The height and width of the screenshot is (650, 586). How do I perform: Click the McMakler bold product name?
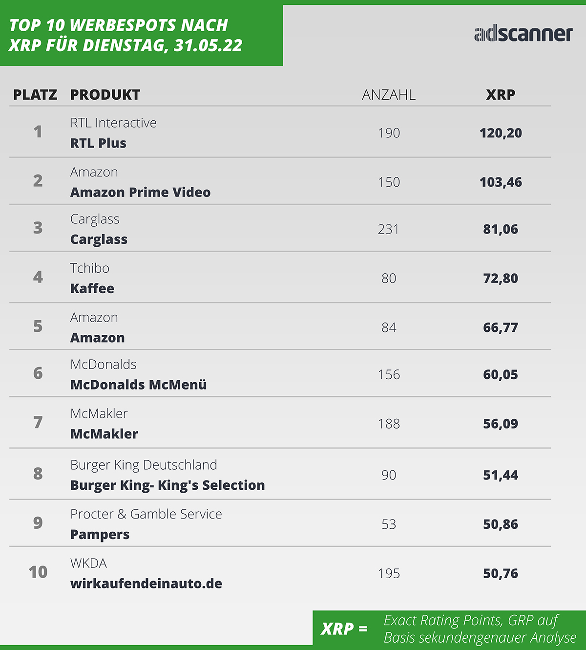pos(104,434)
